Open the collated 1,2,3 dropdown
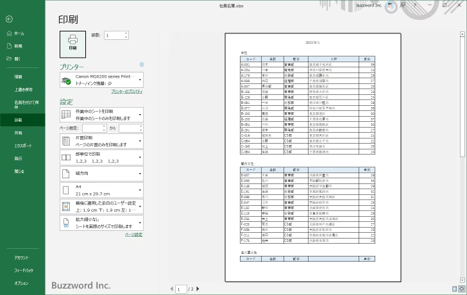 (x=101, y=158)
